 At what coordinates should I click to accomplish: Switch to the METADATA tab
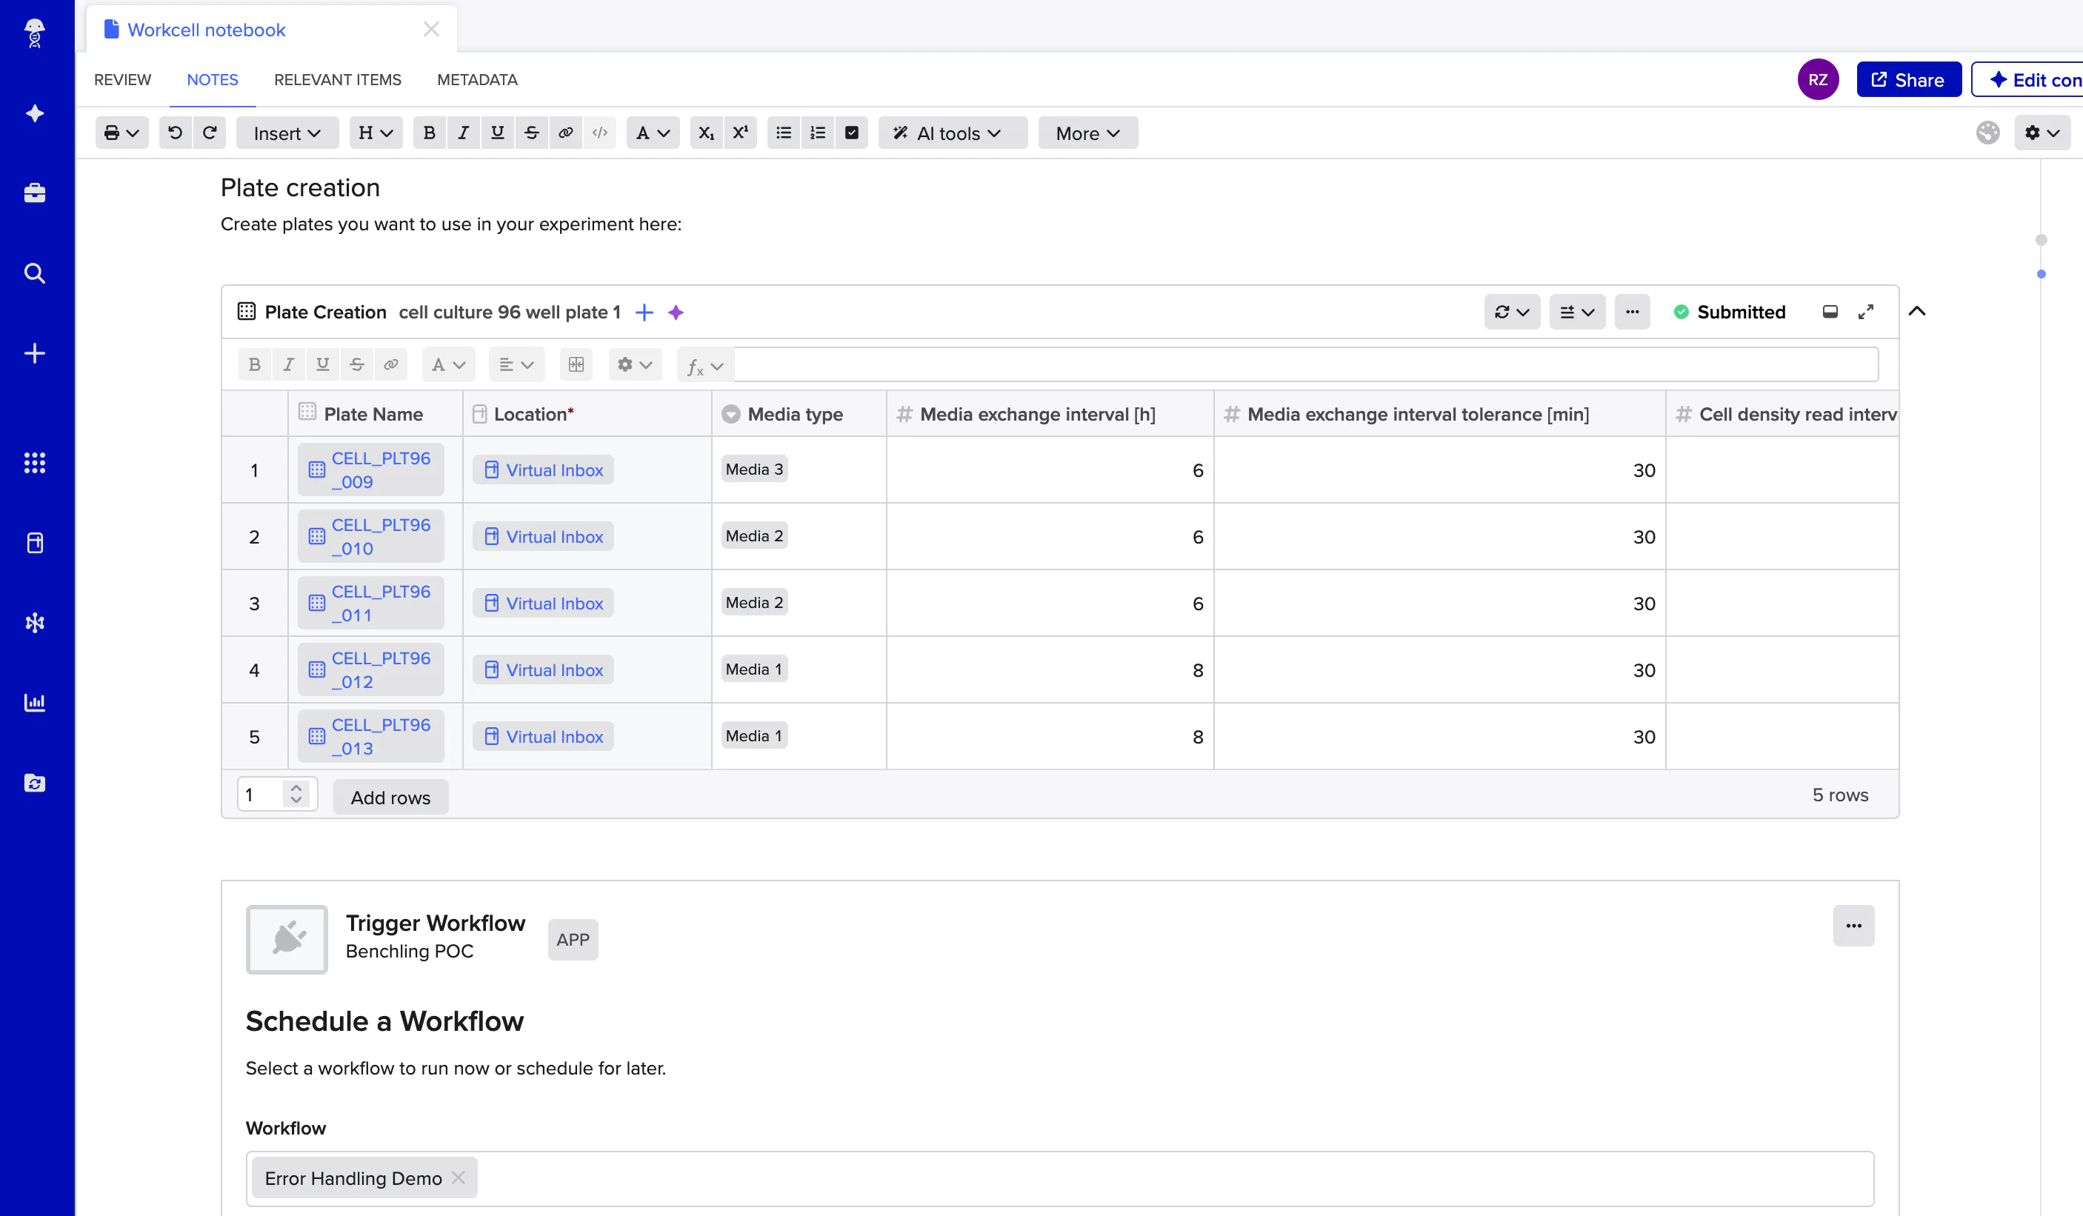477,79
